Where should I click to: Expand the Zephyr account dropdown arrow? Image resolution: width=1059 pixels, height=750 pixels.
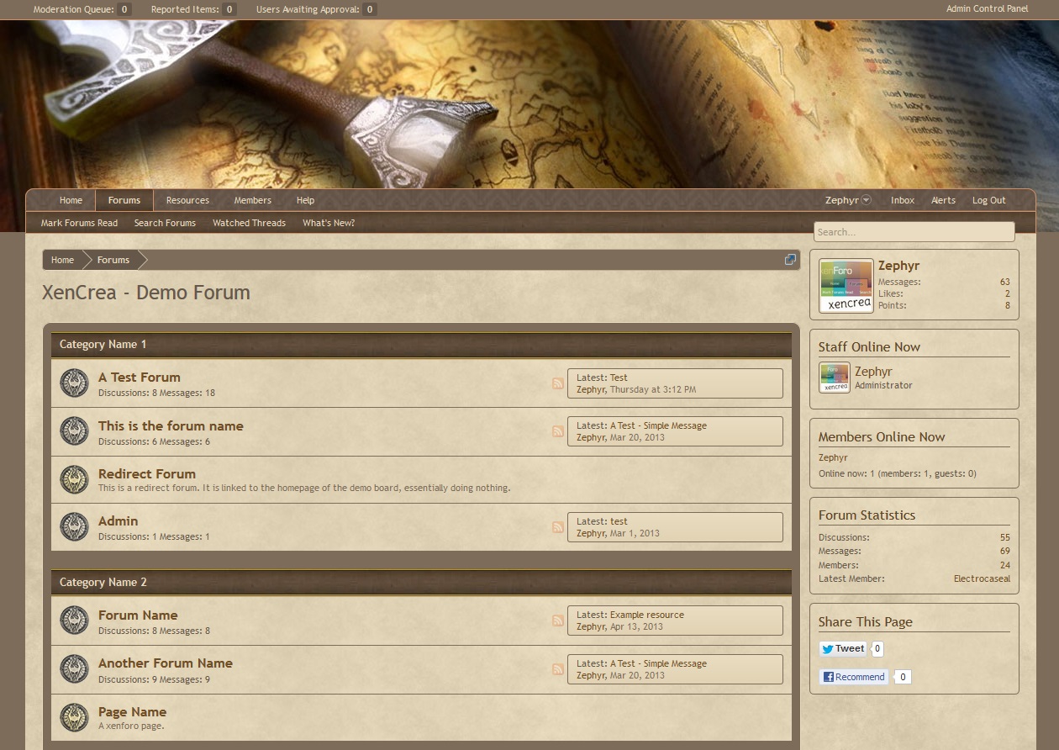[867, 200]
